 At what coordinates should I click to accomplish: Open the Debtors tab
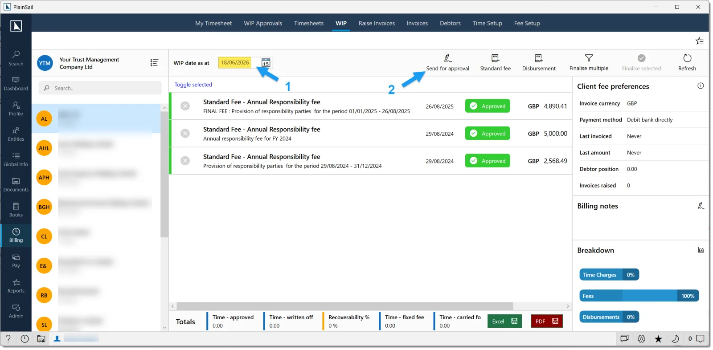[450, 23]
